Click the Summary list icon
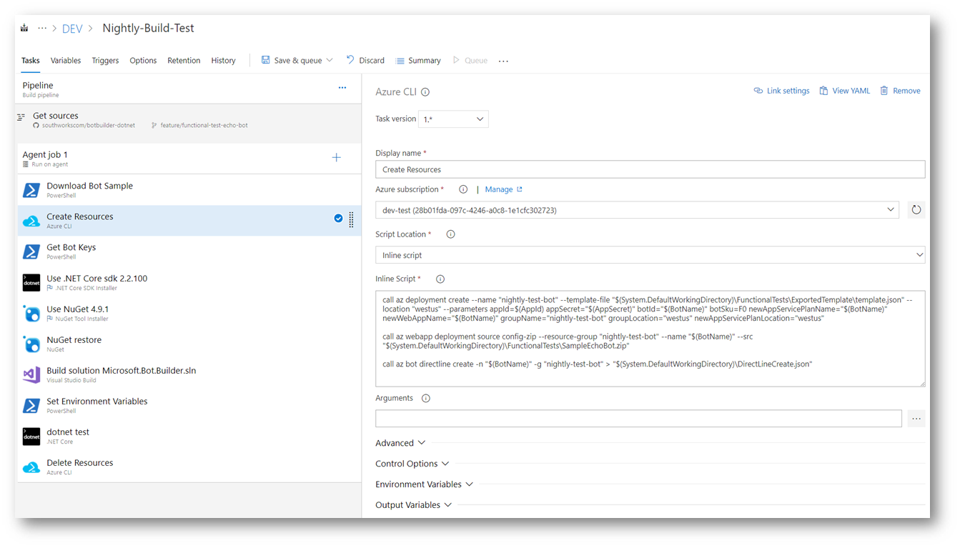Viewport: 960px width, 548px height. [x=400, y=61]
